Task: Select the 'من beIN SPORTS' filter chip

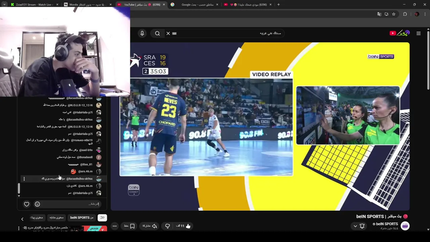Action: pos(82,218)
